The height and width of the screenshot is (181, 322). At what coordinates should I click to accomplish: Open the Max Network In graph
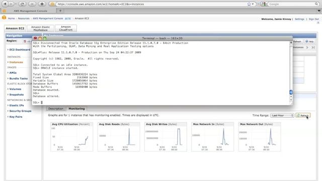212,137
